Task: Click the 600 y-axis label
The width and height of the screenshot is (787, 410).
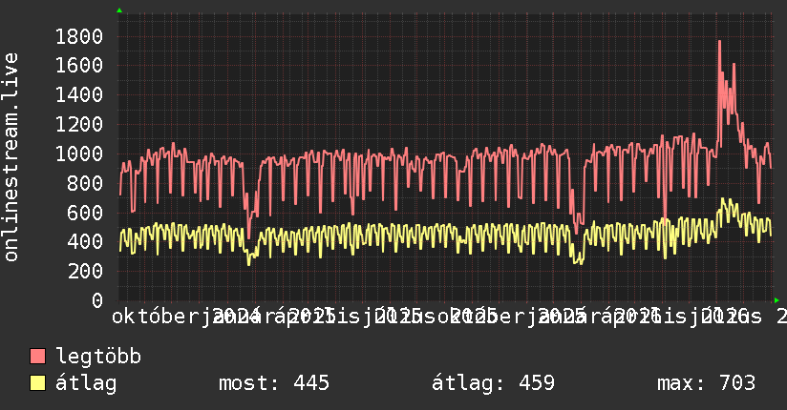Action: 85,213
